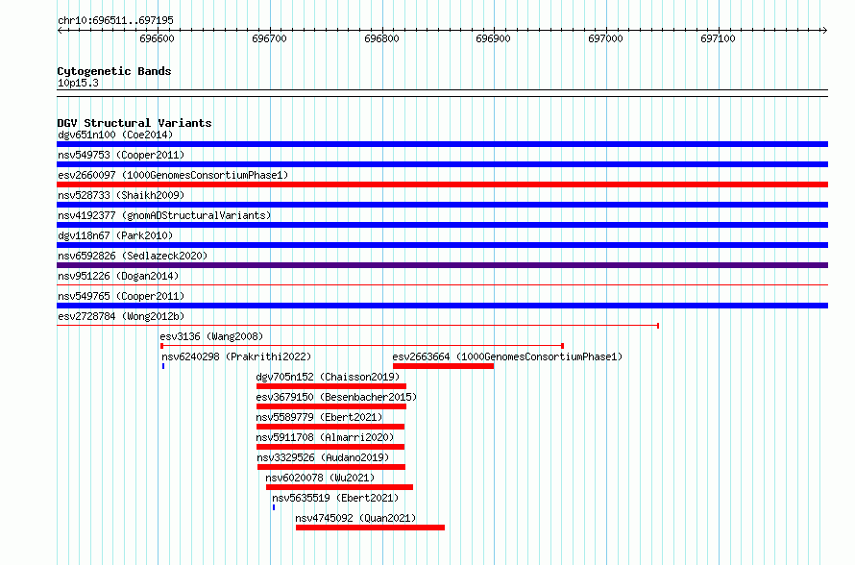Image resolution: width=855 pixels, height=565 pixels.
Task: Click the small blue marker for nsv5635519
Action: [274, 507]
